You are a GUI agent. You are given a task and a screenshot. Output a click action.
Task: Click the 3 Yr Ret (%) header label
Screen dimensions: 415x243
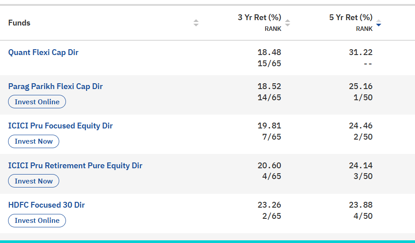coord(259,17)
